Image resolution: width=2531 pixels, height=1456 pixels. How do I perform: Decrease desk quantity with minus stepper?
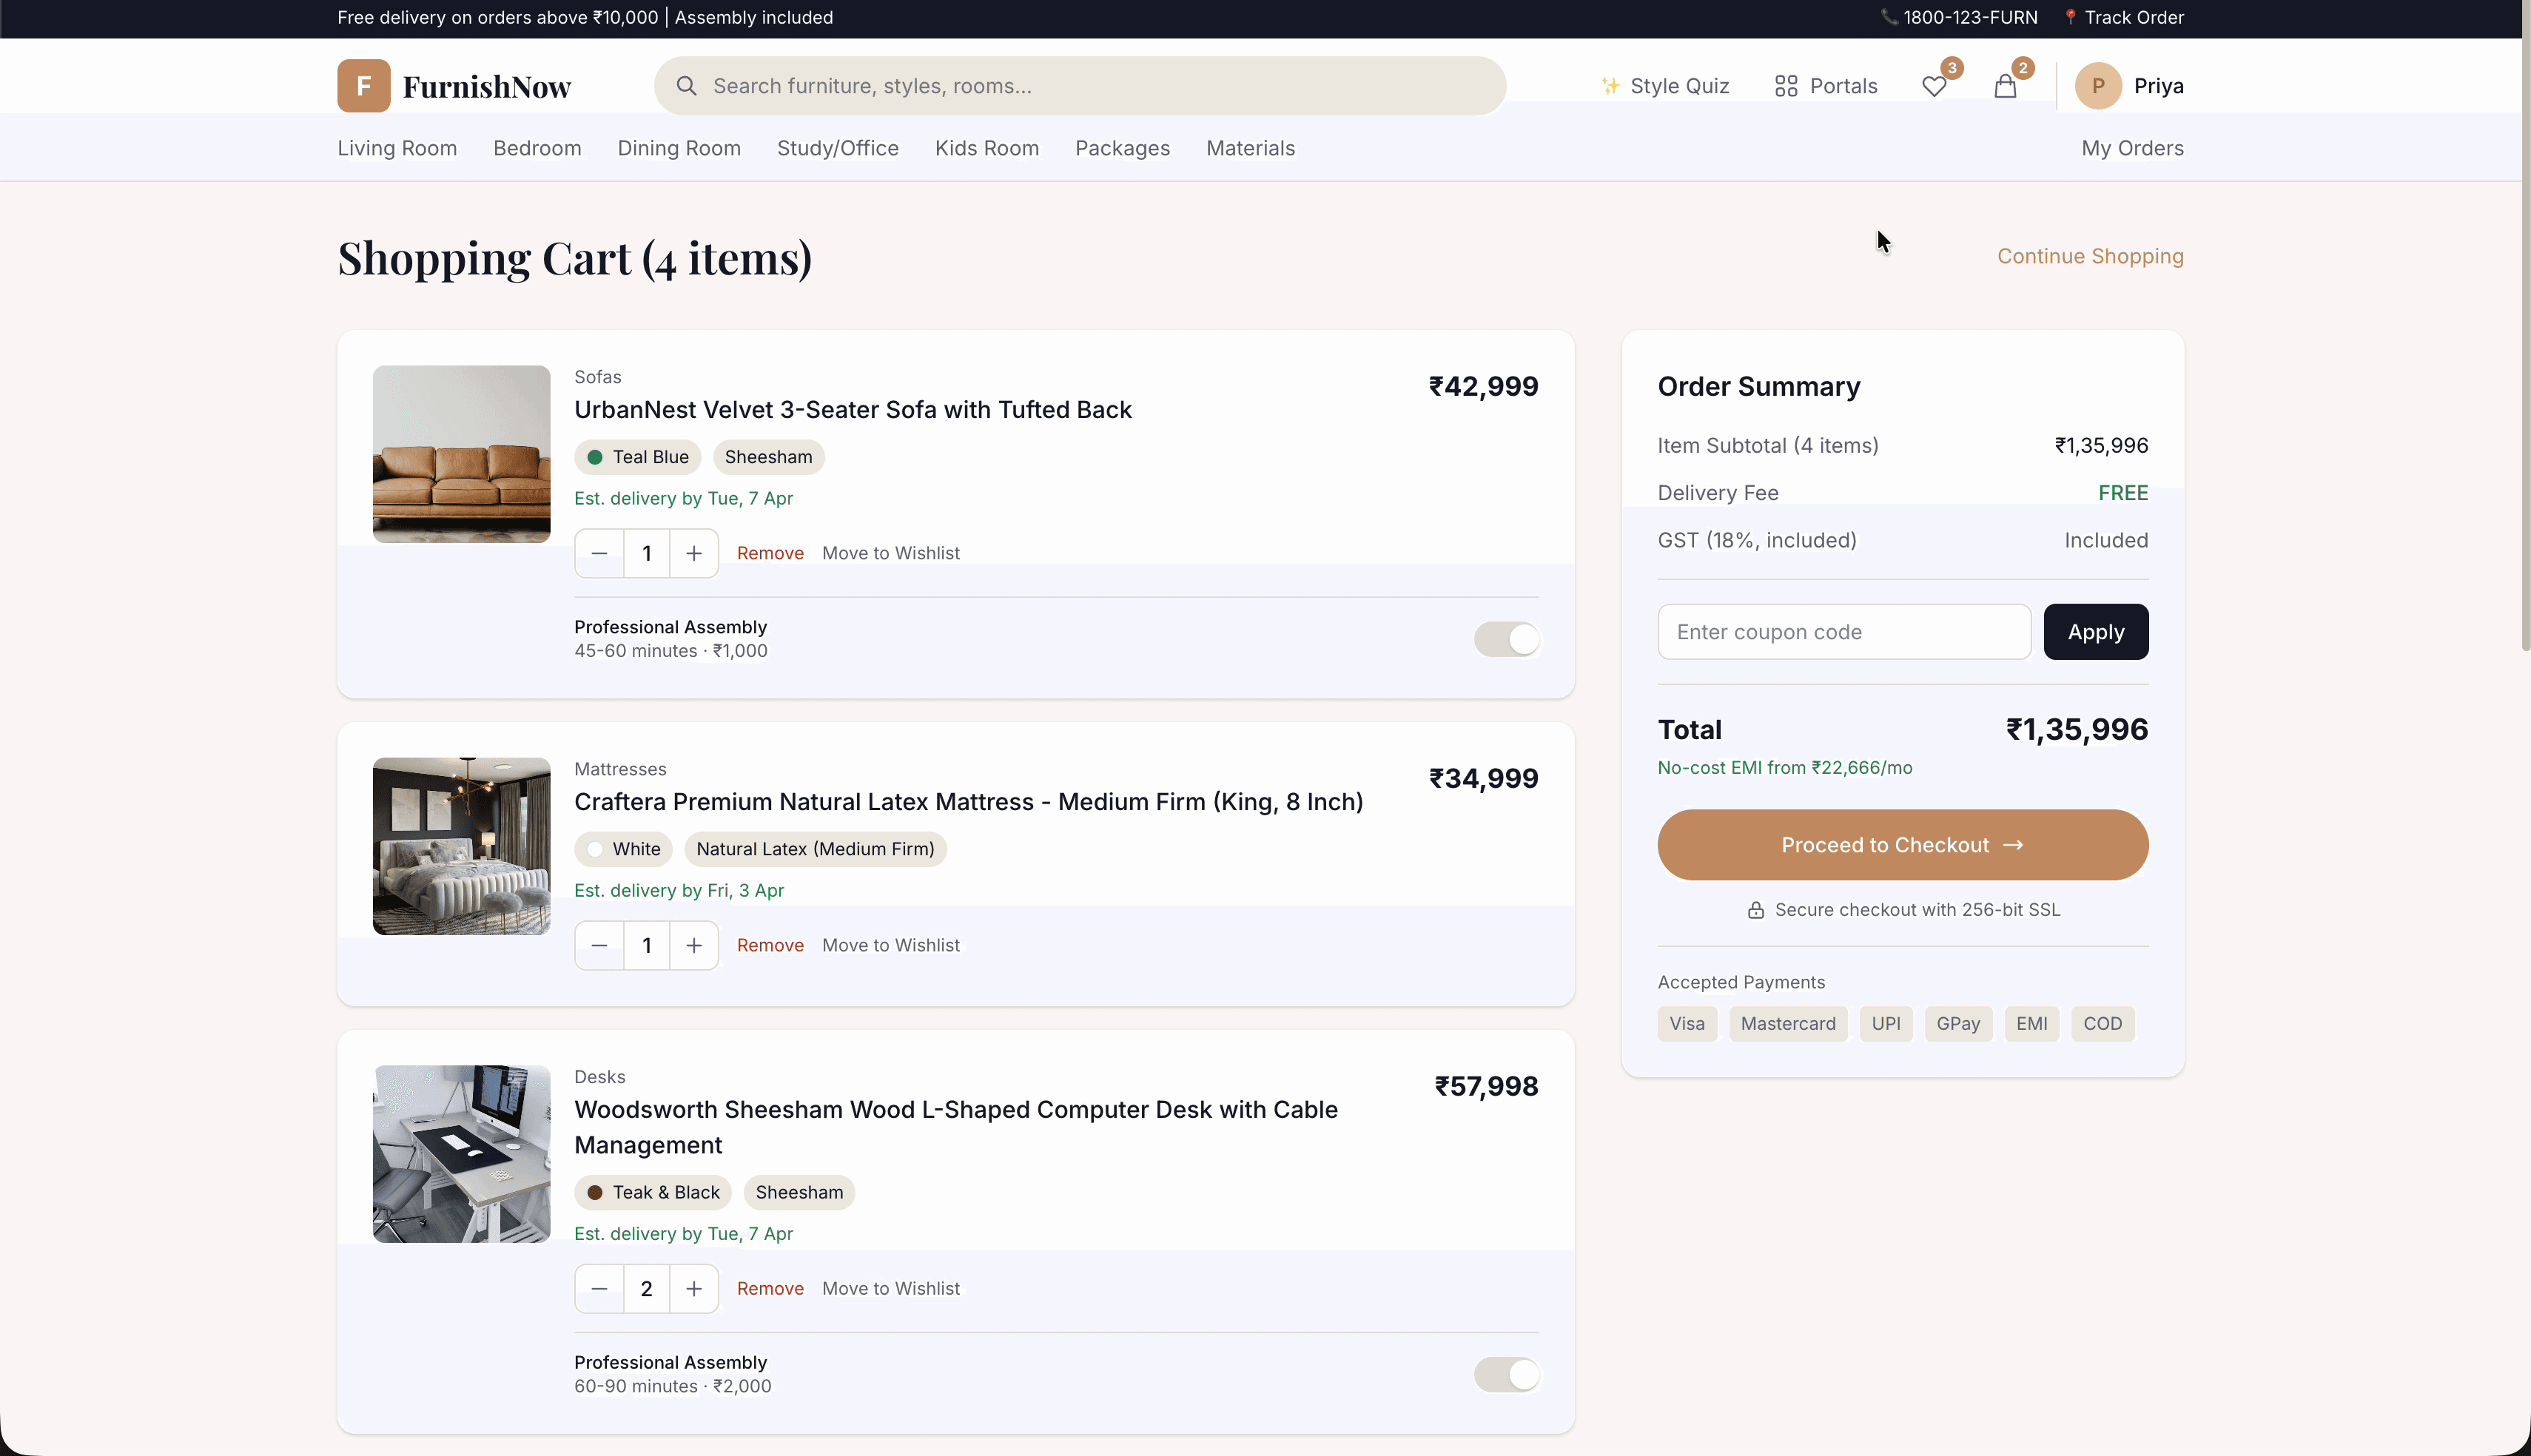click(x=598, y=1288)
